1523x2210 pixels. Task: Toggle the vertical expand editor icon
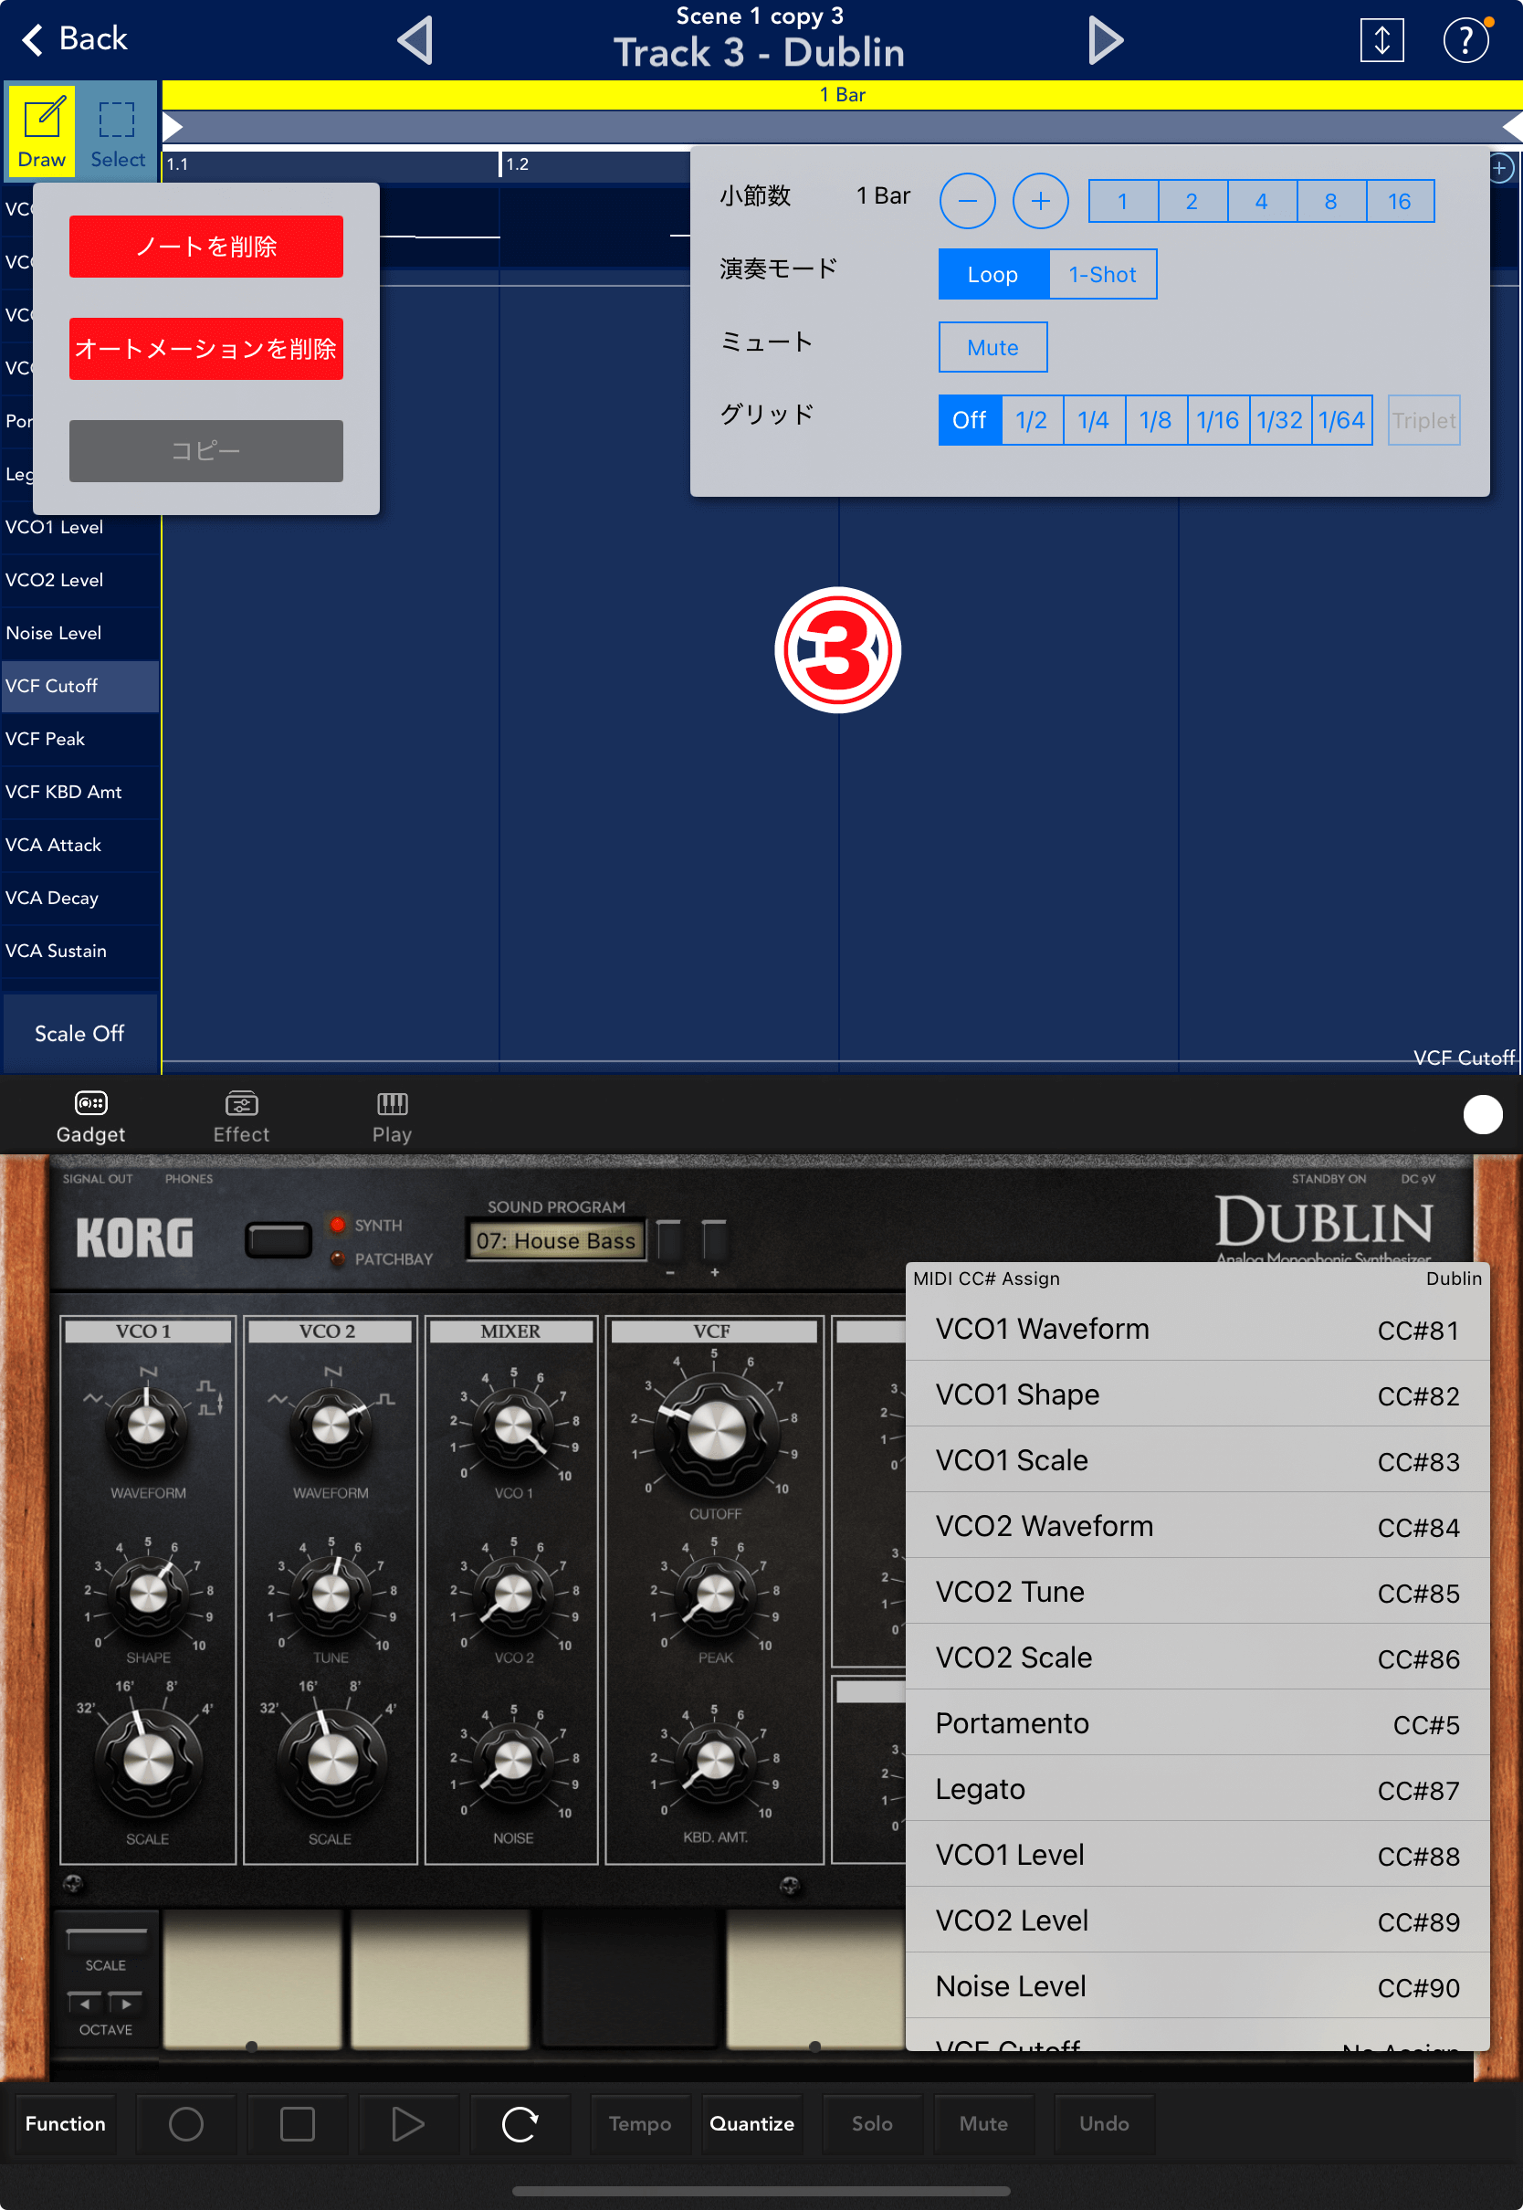click(1381, 40)
